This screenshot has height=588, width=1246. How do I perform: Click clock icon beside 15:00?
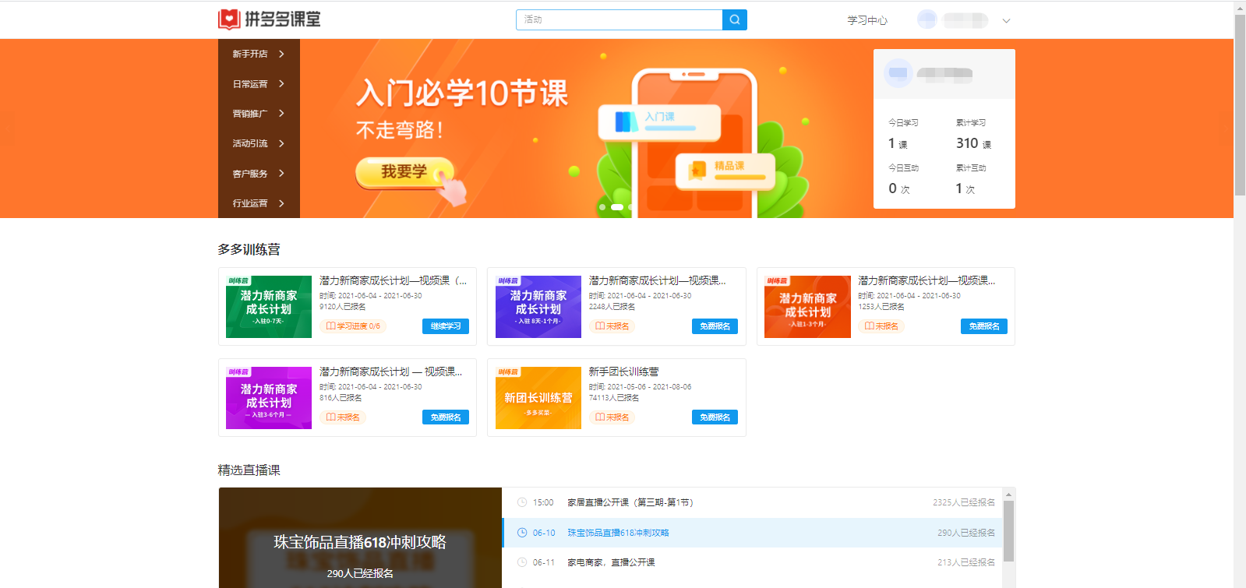click(x=522, y=502)
